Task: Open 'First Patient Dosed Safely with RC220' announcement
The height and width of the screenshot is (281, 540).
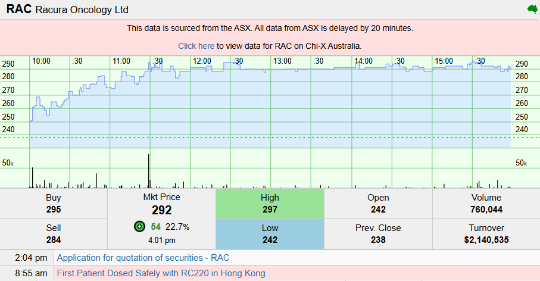Action: 161,273
